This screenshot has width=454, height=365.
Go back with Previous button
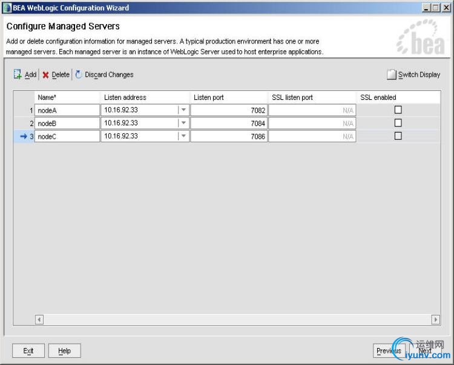(389, 350)
